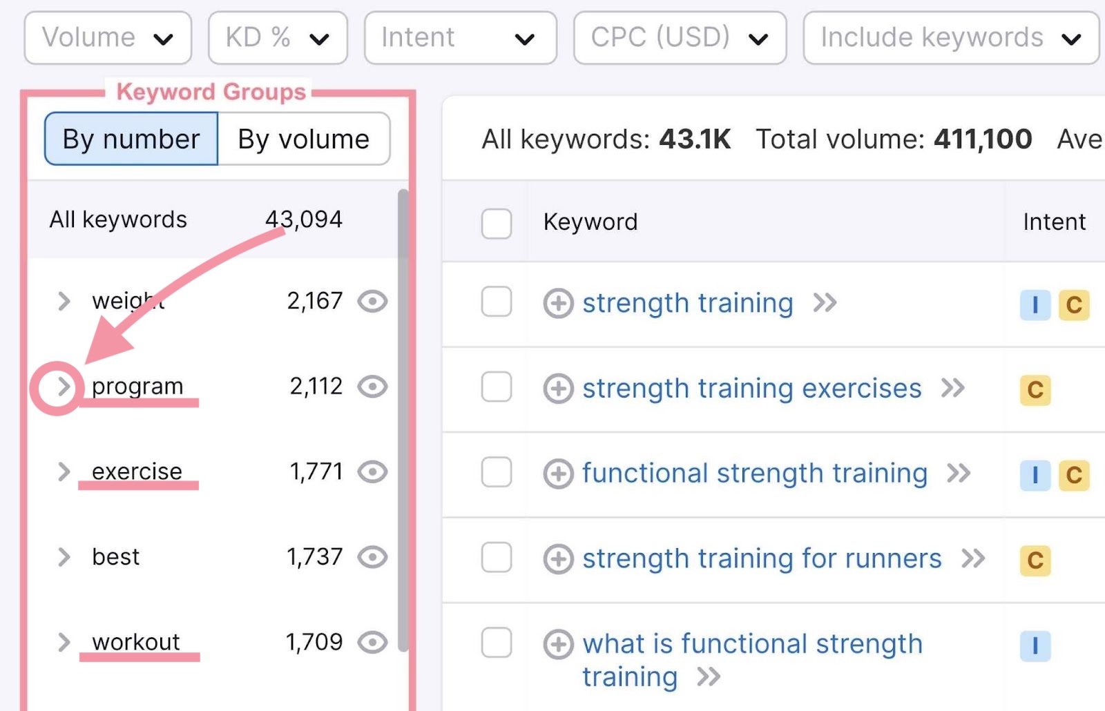Image resolution: width=1105 pixels, height=711 pixels.
Task: Click plus icon for 'functional strength training'
Action: [x=558, y=474]
